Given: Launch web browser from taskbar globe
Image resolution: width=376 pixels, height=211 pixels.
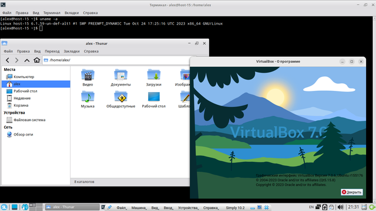Looking at the screenshot, I should tap(25, 207).
